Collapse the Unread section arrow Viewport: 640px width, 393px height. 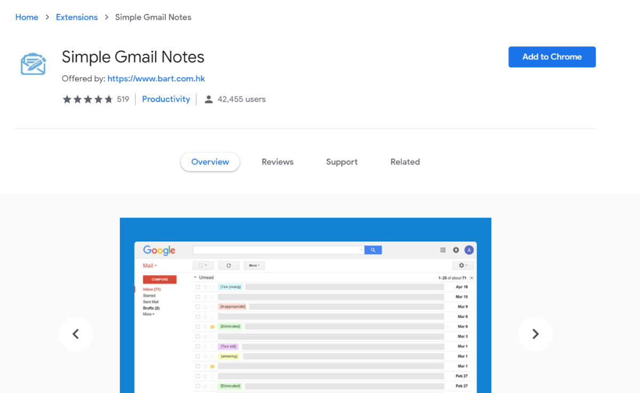pyautogui.click(x=195, y=277)
